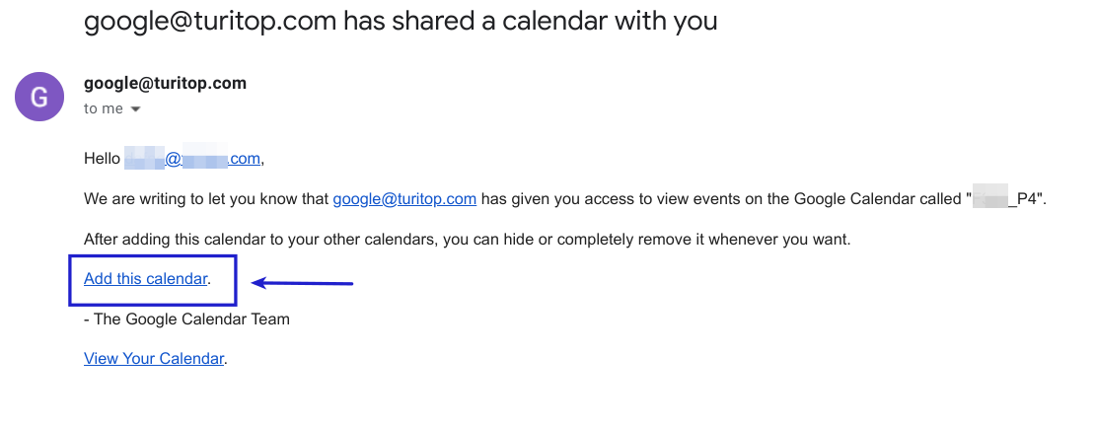Image resolution: width=1096 pixels, height=426 pixels.
Task: Open the "Add this calendar" link
Action: click(x=145, y=279)
